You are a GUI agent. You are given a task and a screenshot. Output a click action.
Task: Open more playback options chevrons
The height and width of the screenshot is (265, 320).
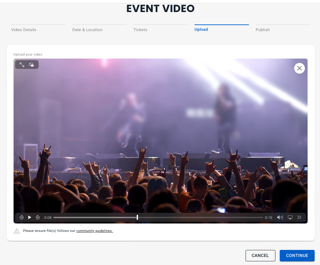tap(299, 217)
